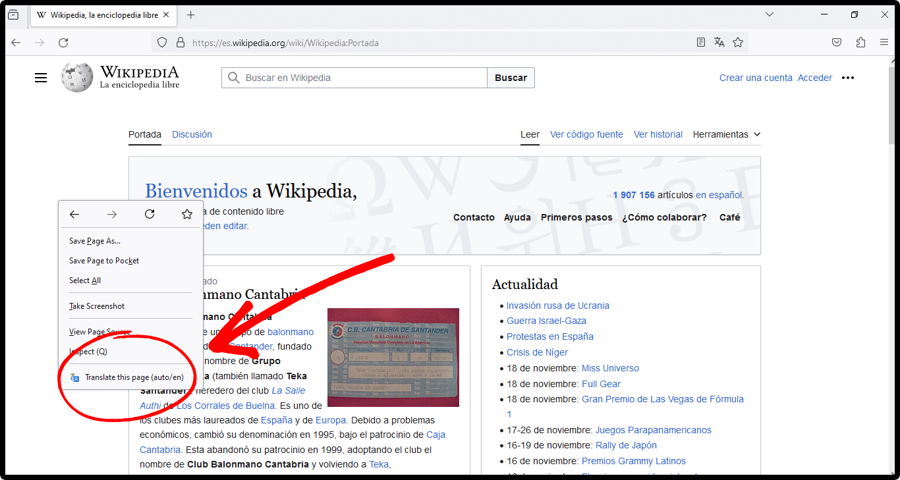This screenshot has width=900, height=480.
Task: Open the list all tabs chevron
Action: 770,14
